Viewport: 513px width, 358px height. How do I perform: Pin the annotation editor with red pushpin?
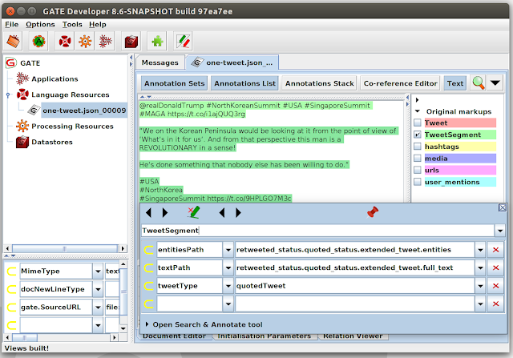click(372, 212)
